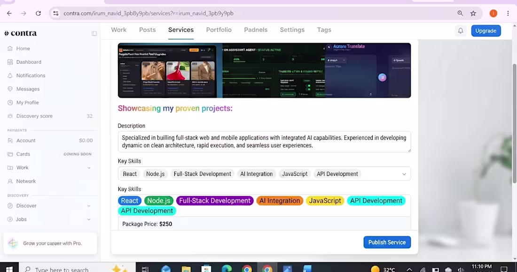Open browser zoom magnifier icon

click(460, 14)
